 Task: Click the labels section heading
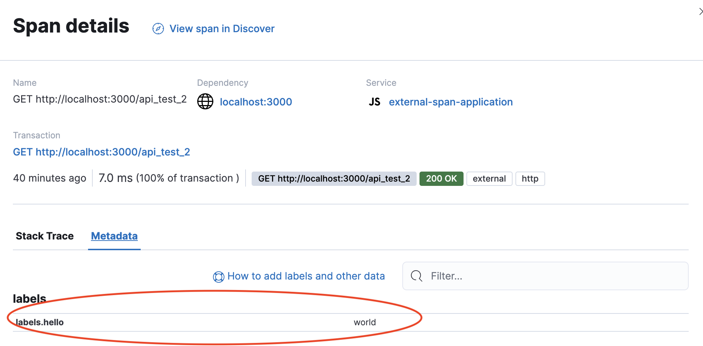pyautogui.click(x=29, y=298)
